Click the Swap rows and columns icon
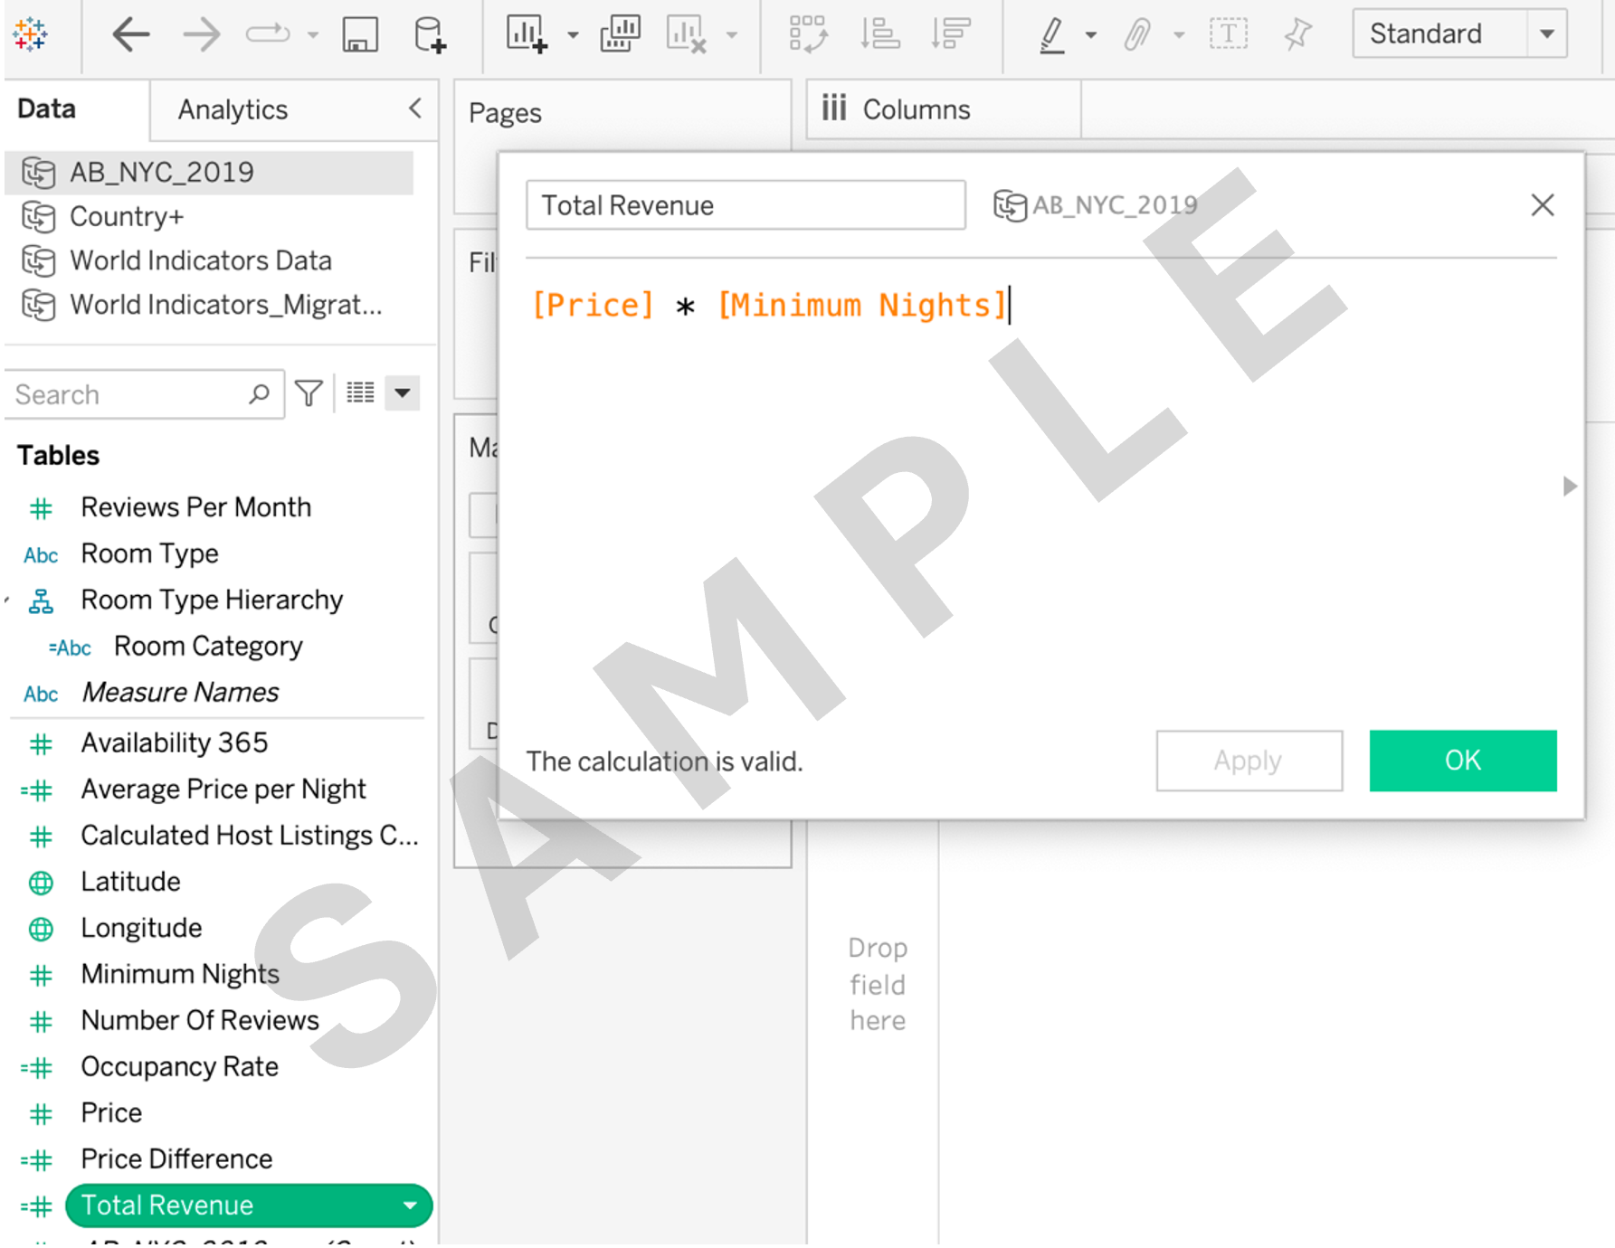Screen dimensions: 1615x1248 click(x=807, y=35)
